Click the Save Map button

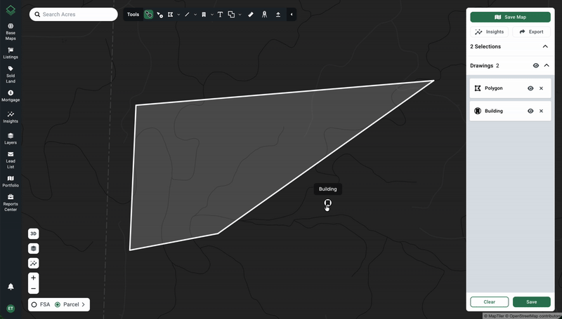click(510, 17)
